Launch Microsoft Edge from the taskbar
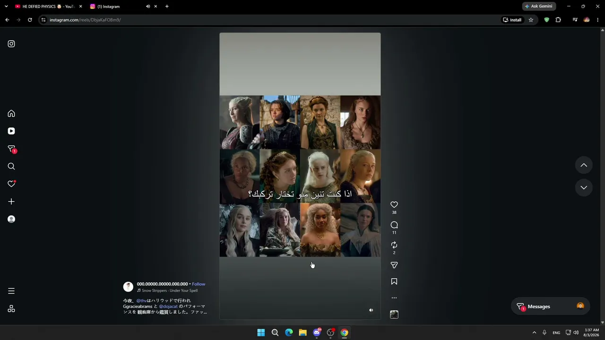605x340 pixels. (289, 332)
